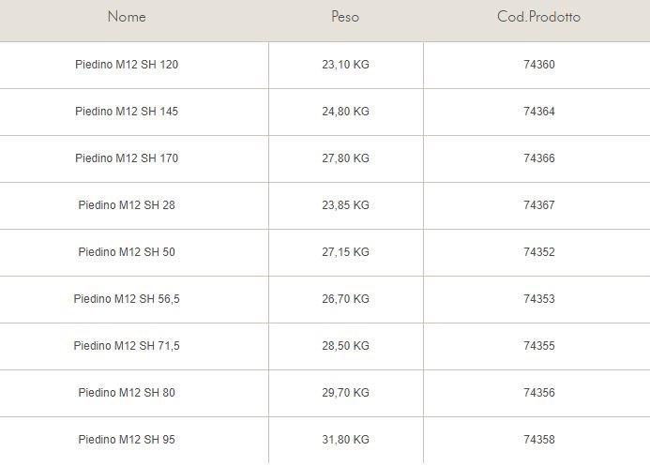
Task: Select the Piedino M12 SH 145 cell
Action: pos(127,112)
